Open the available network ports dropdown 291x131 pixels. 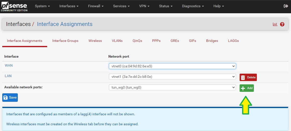(172, 87)
